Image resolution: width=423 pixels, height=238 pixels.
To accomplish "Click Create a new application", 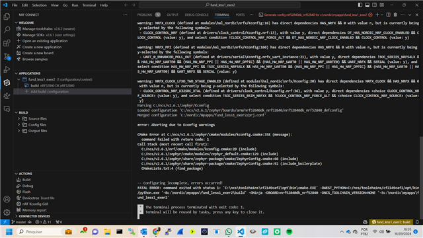I will (42, 47).
